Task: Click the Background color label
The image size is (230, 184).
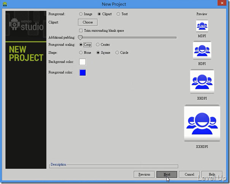Action: tap(61, 62)
